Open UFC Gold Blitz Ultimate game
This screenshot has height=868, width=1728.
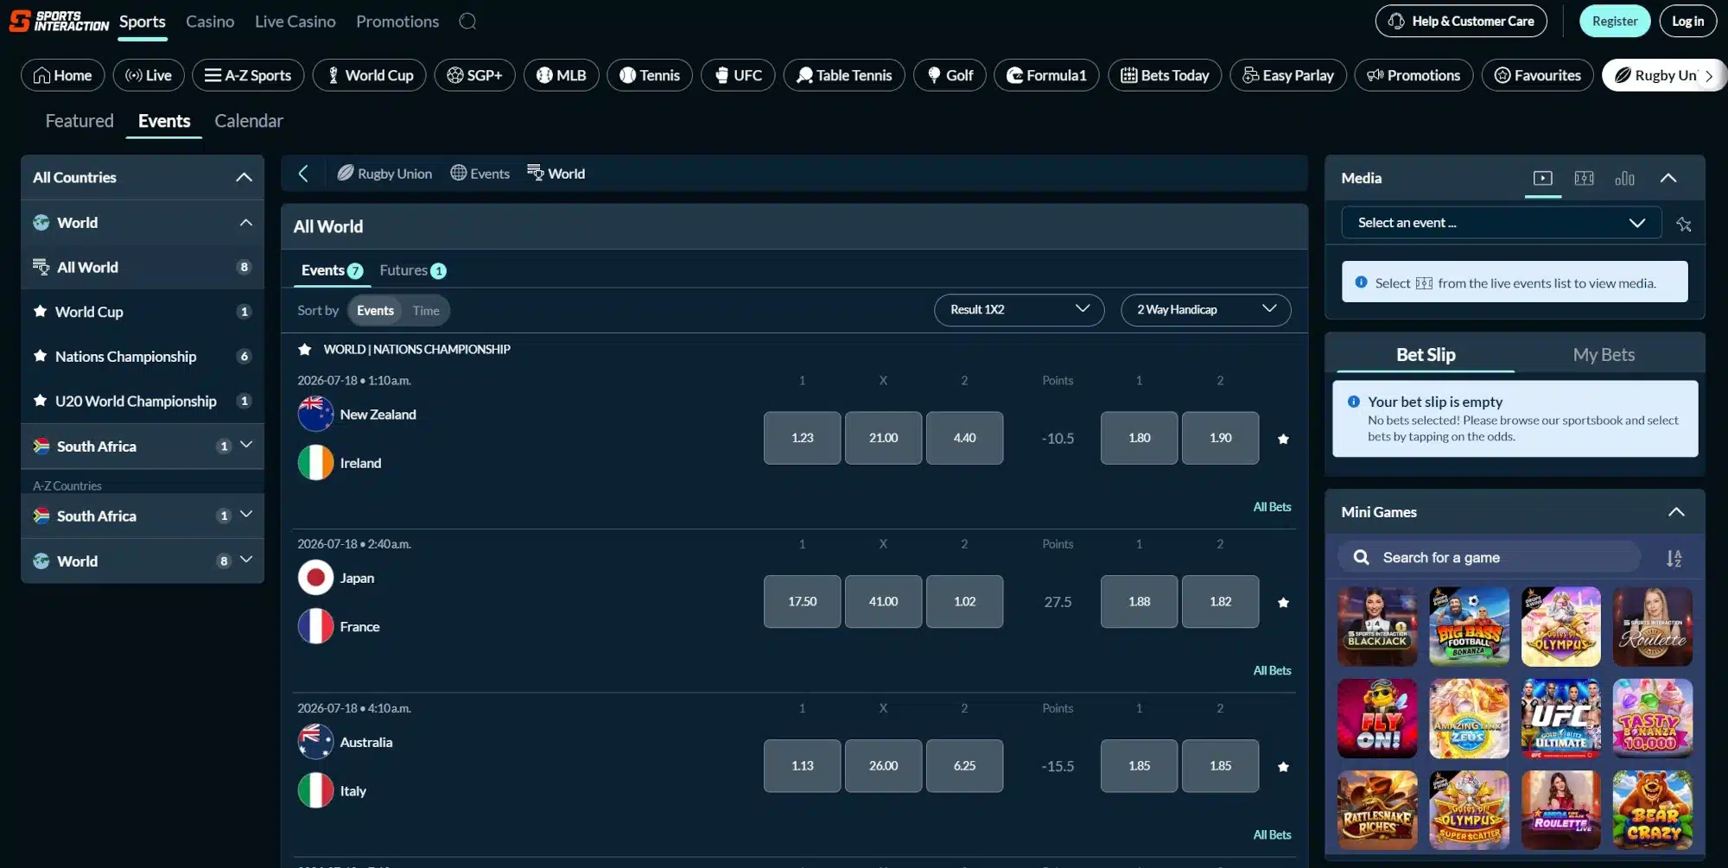[x=1560, y=718]
